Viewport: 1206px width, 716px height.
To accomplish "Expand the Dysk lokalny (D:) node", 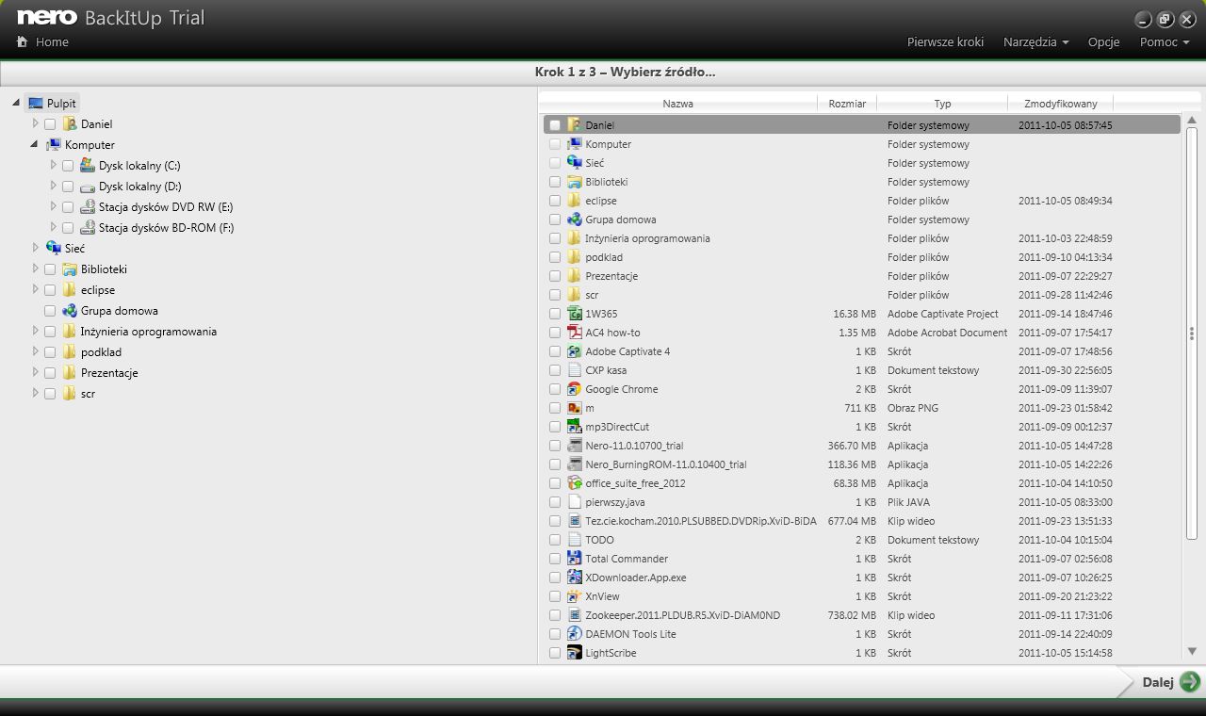I will 54,186.
